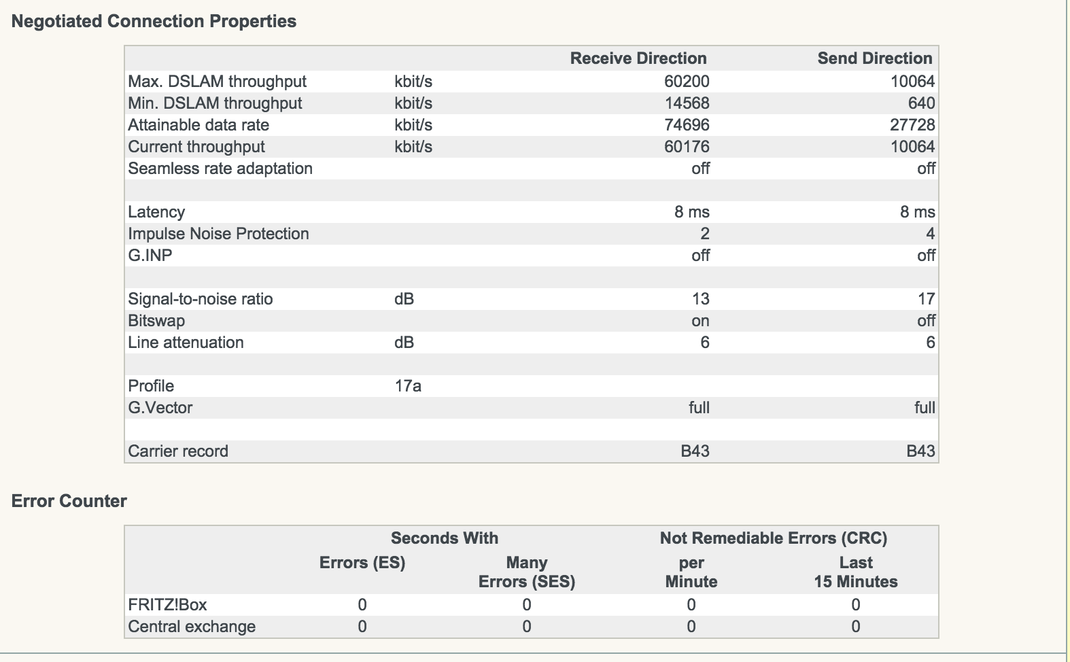This screenshot has width=1070, height=662.
Task: Click the receive value 74696
Action: [687, 125]
